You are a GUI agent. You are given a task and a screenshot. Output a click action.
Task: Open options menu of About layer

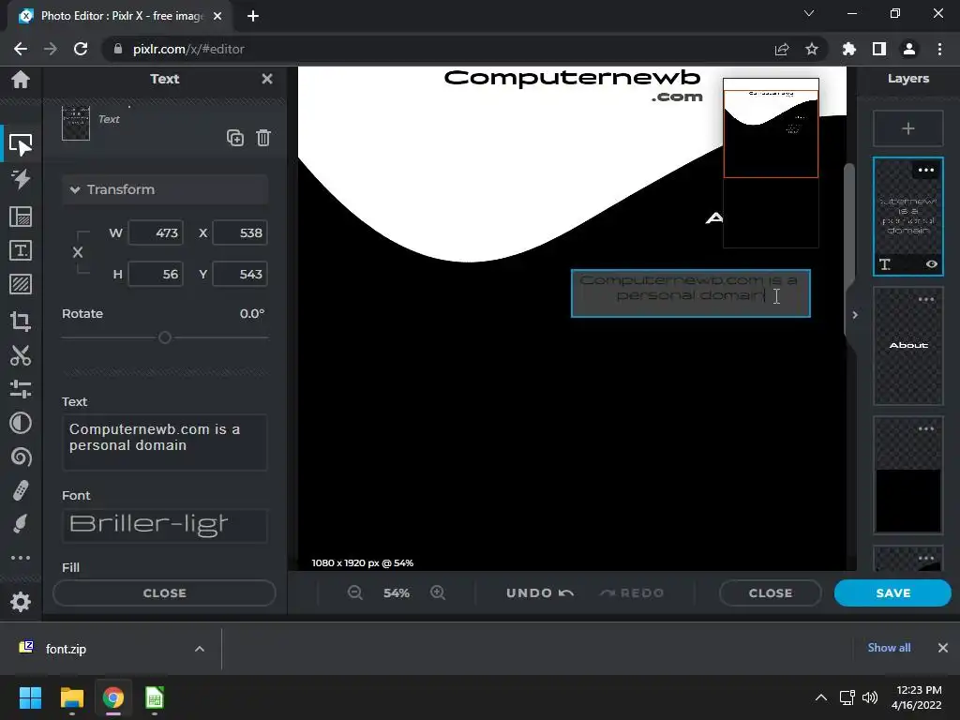pos(925,299)
